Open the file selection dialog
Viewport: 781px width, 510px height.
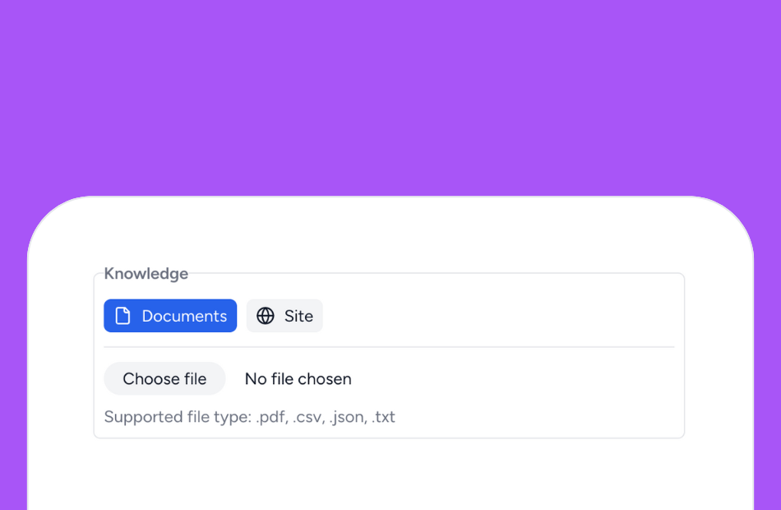click(164, 378)
